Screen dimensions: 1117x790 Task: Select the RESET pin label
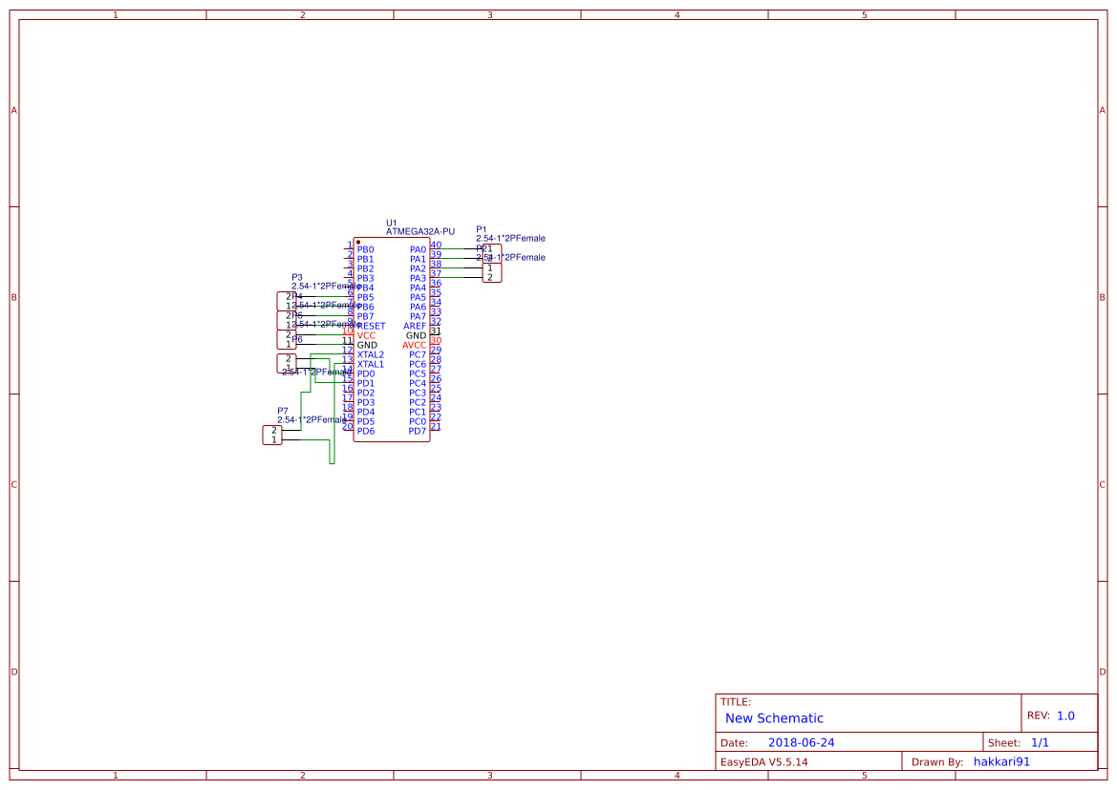(371, 327)
